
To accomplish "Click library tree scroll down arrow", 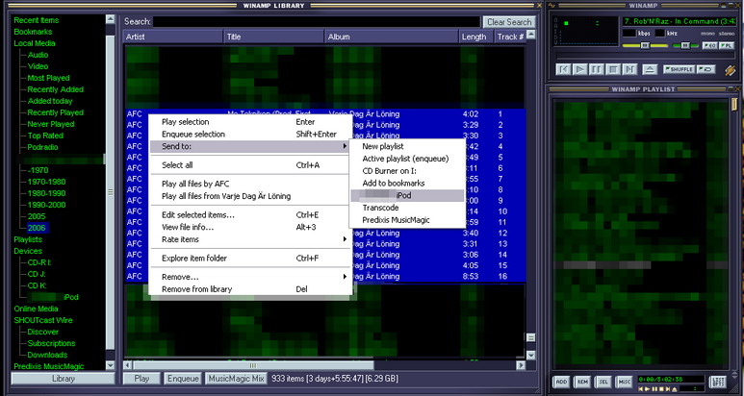I will point(110,365).
